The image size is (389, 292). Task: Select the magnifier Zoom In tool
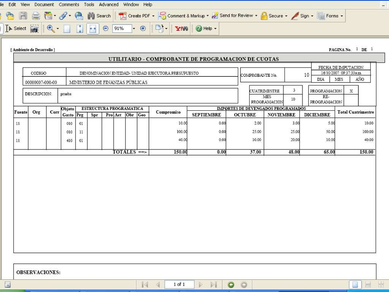pos(51,29)
